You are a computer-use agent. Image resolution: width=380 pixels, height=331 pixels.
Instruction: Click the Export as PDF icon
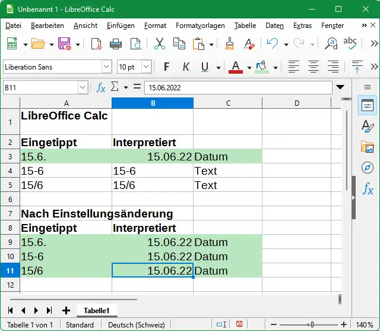tap(96, 44)
